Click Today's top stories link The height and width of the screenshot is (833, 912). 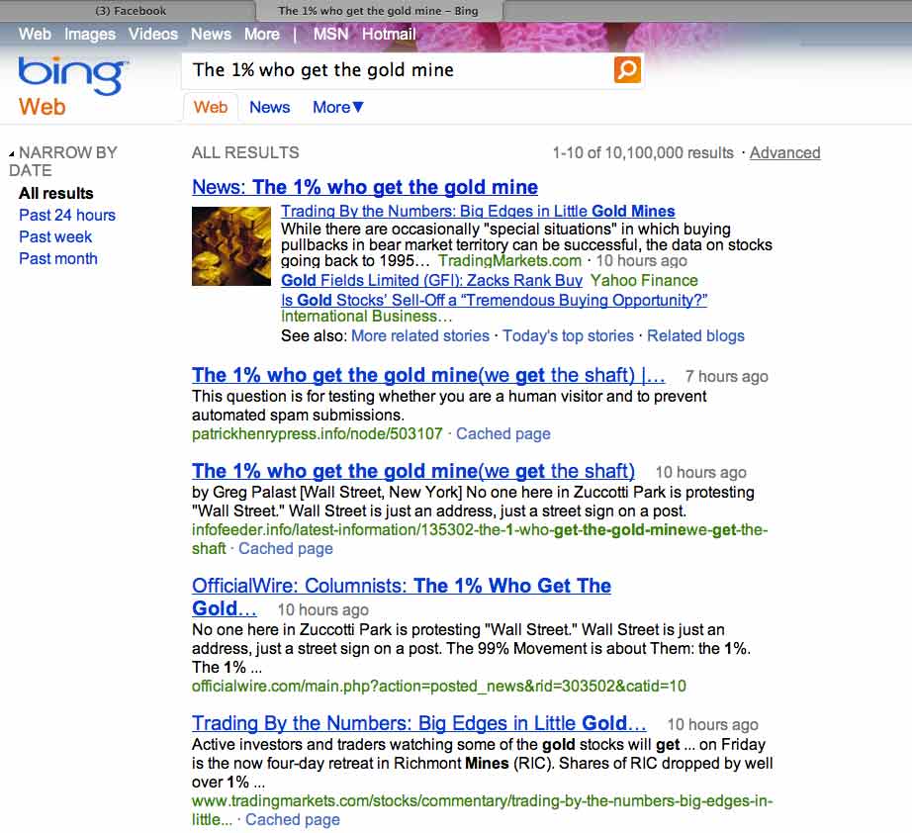click(568, 335)
